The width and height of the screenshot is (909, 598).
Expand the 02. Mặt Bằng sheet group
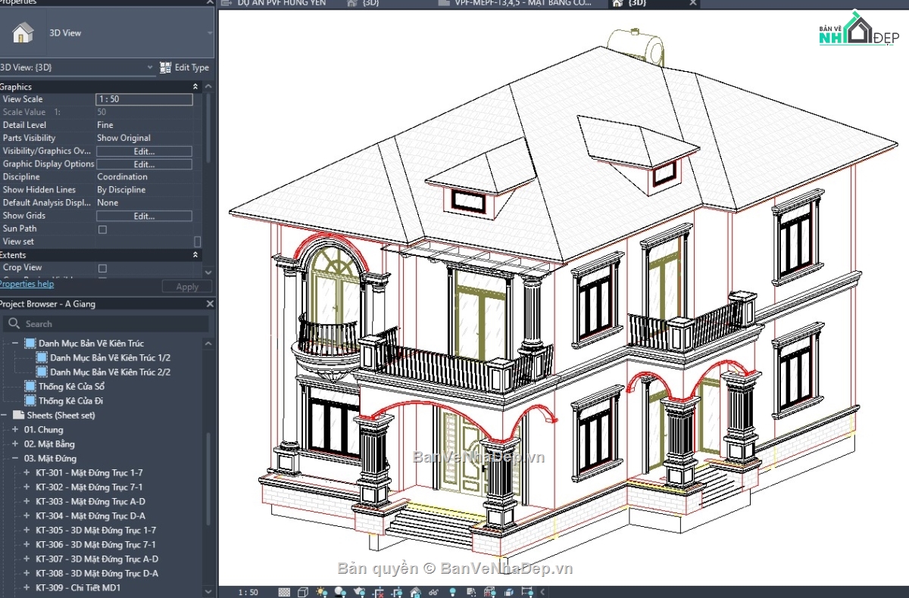tap(15, 444)
